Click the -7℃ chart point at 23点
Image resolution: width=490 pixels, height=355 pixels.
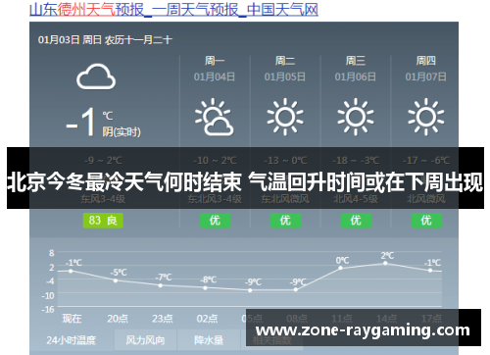point(160,285)
